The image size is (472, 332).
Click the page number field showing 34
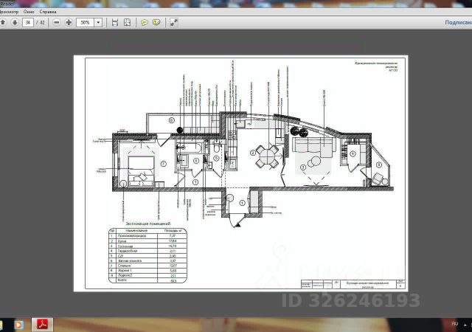28,23
